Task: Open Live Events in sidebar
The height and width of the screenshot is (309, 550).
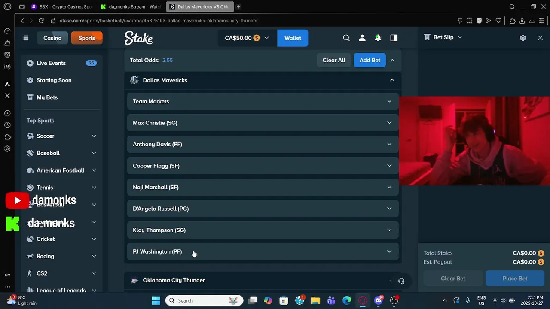Action: pos(62,63)
